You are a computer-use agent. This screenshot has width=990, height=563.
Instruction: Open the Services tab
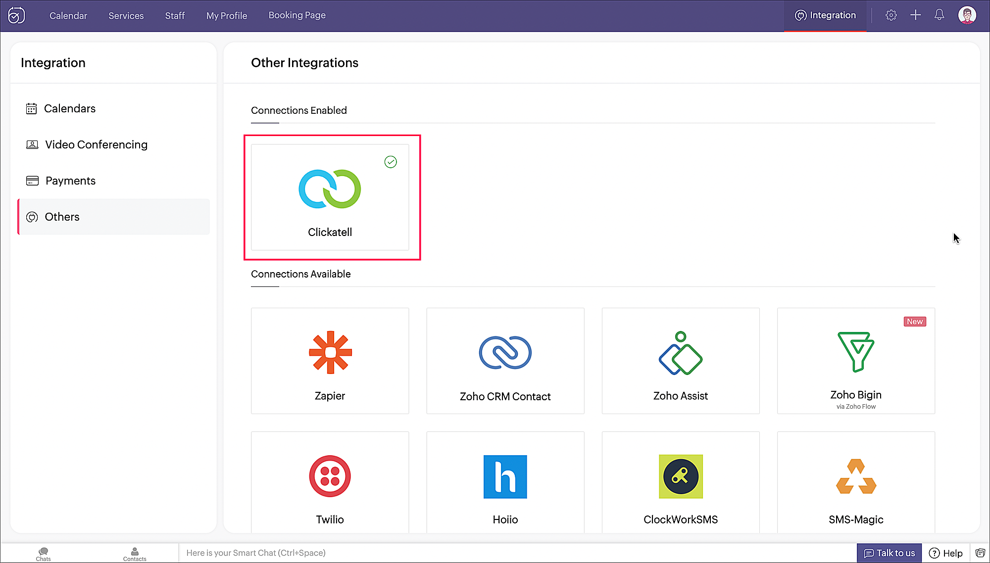(x=126, y=15)
